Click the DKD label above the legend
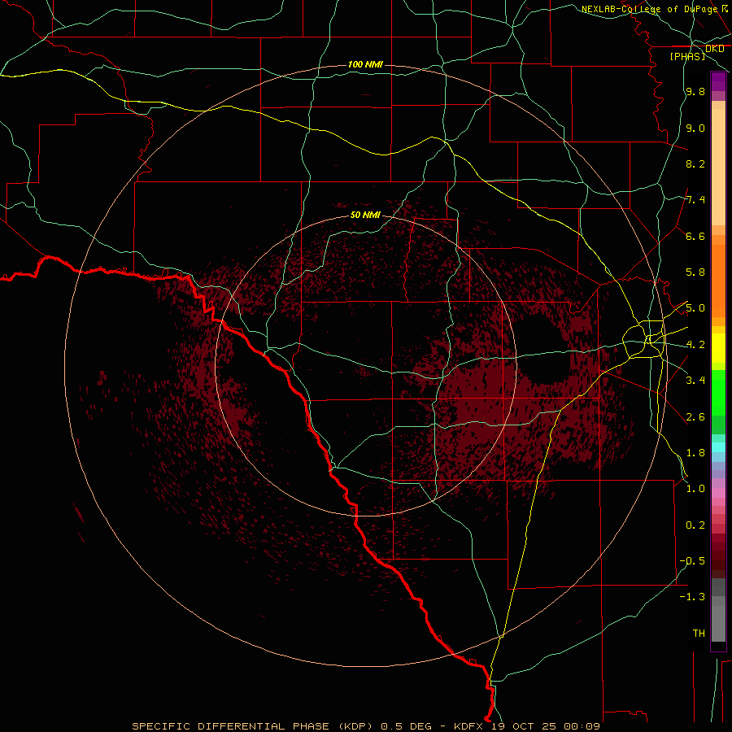This screenshot has width=732, height=732. [x=714, y=49]
